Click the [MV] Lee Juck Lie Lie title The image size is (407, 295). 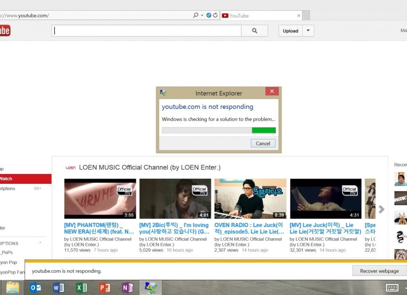tap(326, 228)
